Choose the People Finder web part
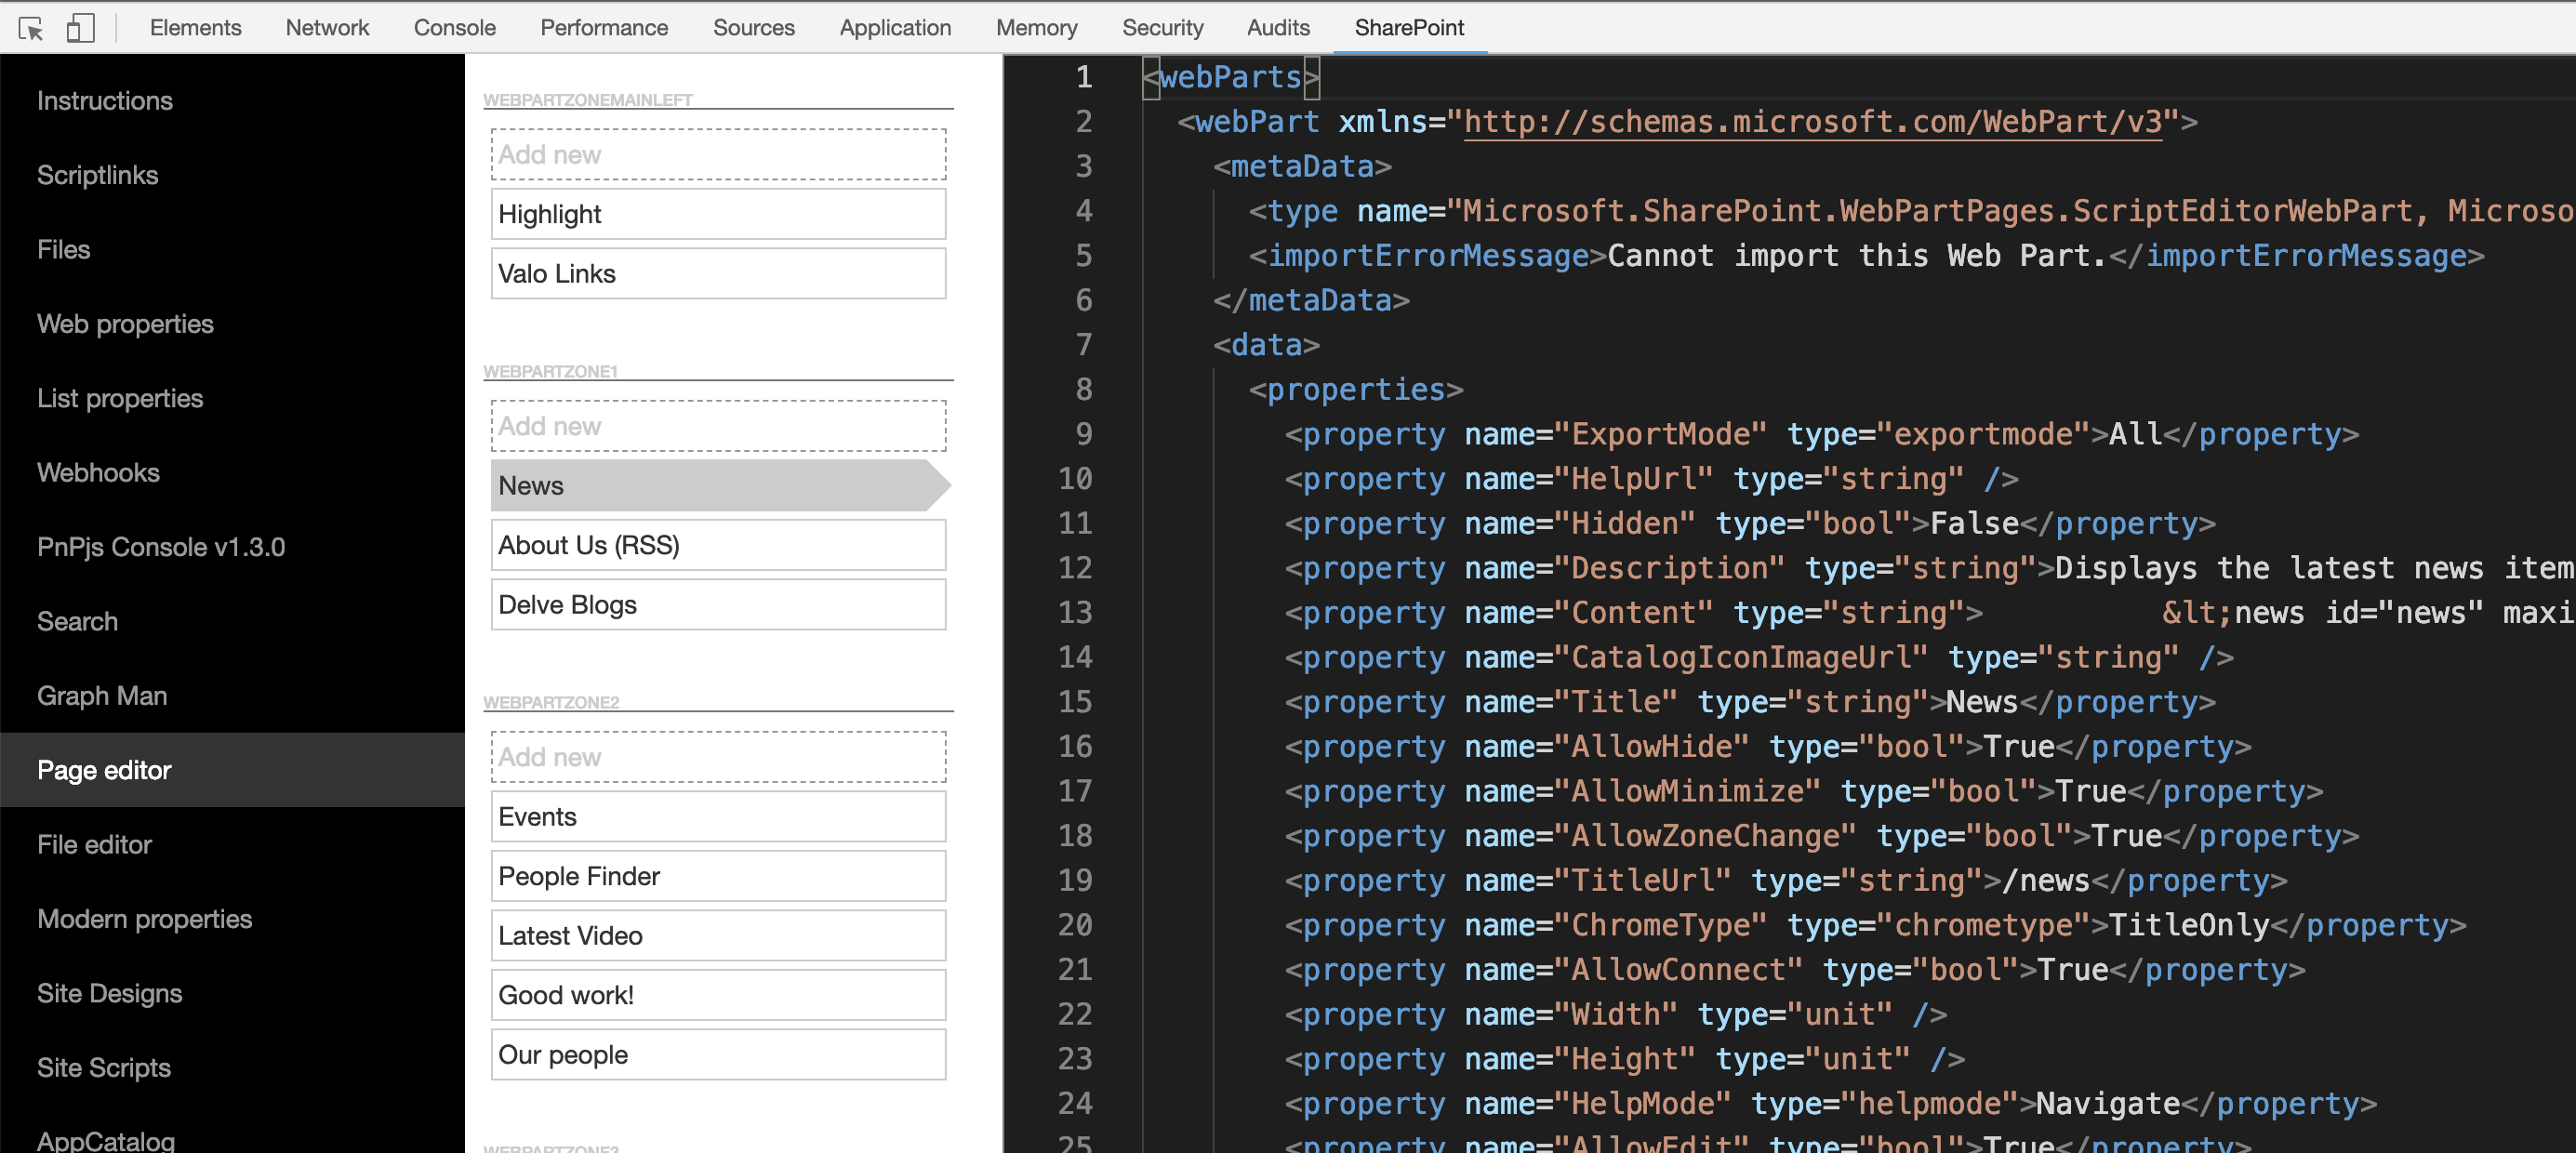 tap(717, 876)
